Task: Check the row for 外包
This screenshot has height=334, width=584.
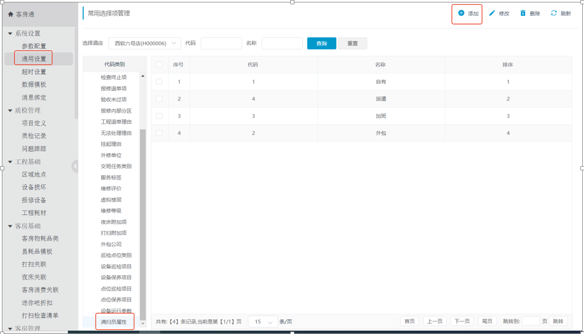Action: tap(159, 133)
